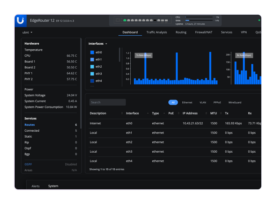Screen dimensions: 276x204
Task: Filter interfaces by VLAN
Action: pyautogui.click(x=203, y=102)
